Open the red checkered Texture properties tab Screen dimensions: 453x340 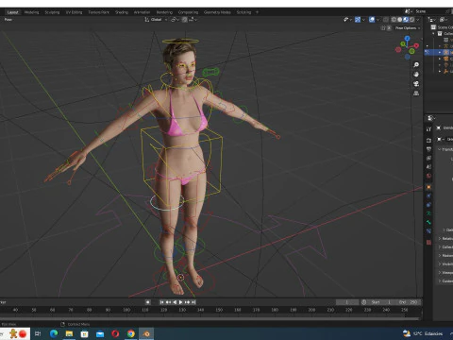tap(428, 243)
